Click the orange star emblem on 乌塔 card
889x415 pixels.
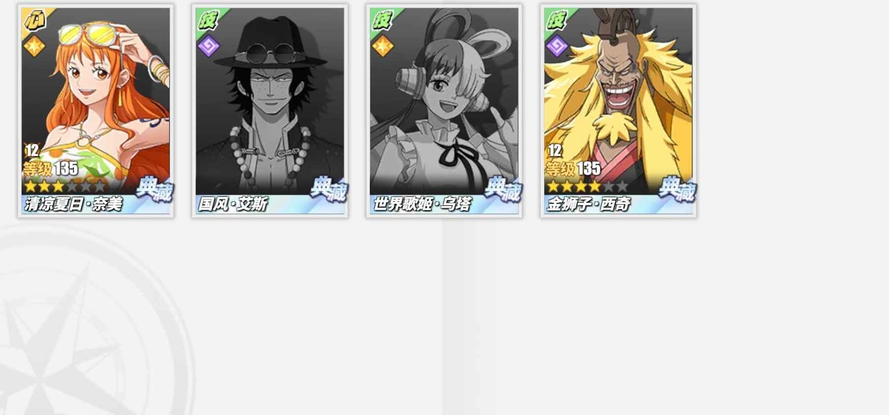pyautogui.click(x=383, y=46)
